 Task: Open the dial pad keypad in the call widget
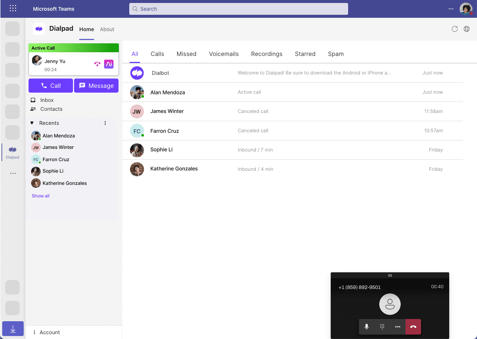(x=382, y=327)
